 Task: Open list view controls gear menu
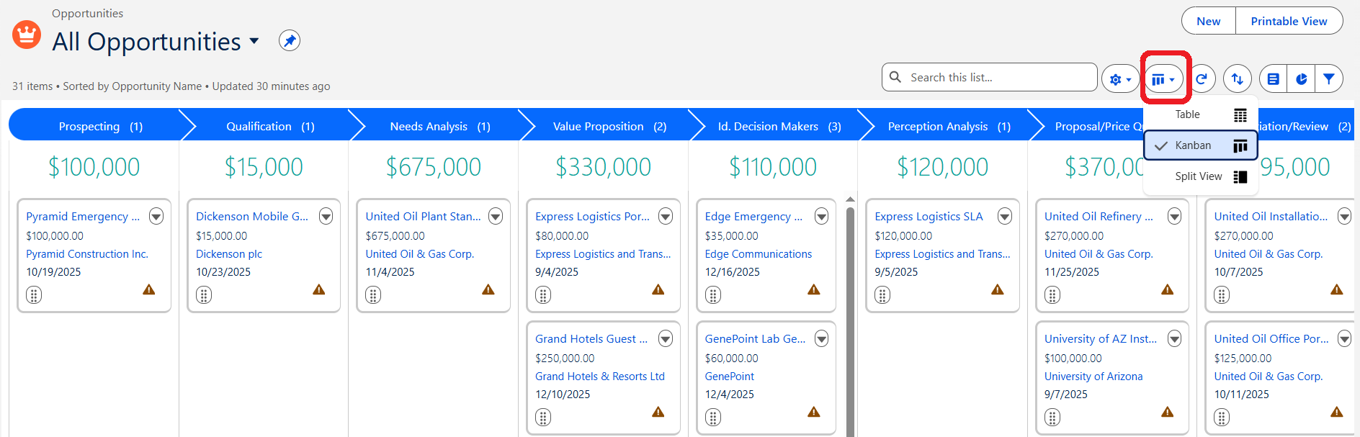pyautogui.click(x=1120, y=79)
